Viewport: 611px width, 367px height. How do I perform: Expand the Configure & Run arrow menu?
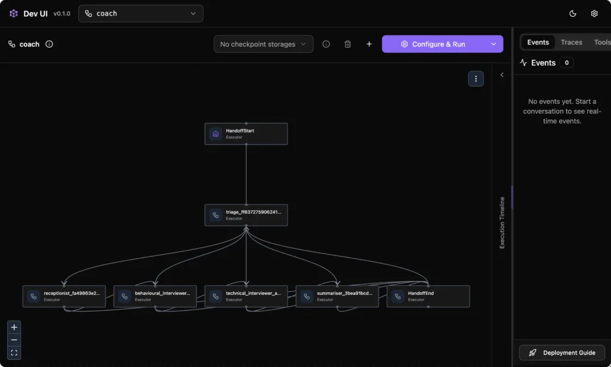493,44
